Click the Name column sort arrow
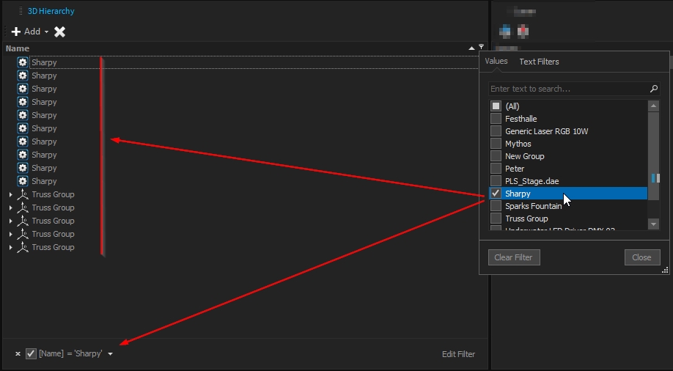 (471, 48)
